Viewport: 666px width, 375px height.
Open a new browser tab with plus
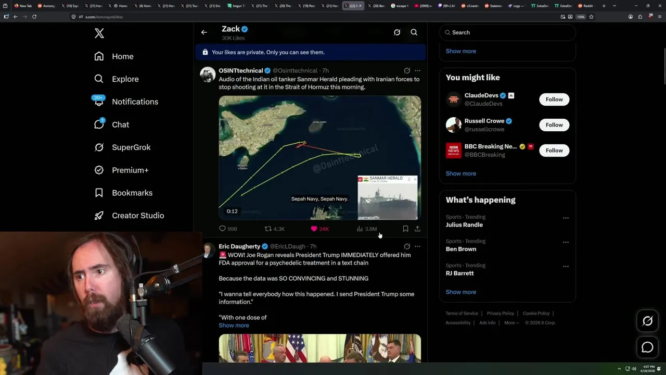point(604,6)
